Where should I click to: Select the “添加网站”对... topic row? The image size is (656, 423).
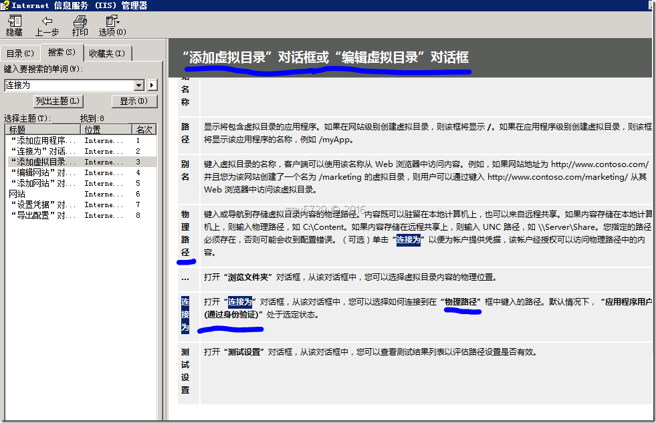click(x=82, y=183)
